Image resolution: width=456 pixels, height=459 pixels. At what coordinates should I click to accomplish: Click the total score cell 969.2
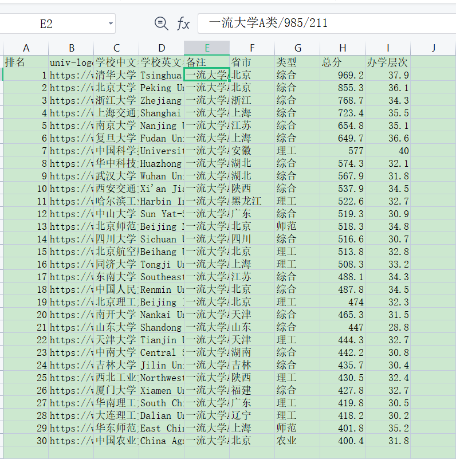(343, 75)
